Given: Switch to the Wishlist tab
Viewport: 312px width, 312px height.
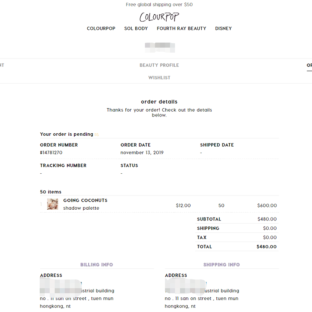Looking at the screenshot, I should [159, 78].
